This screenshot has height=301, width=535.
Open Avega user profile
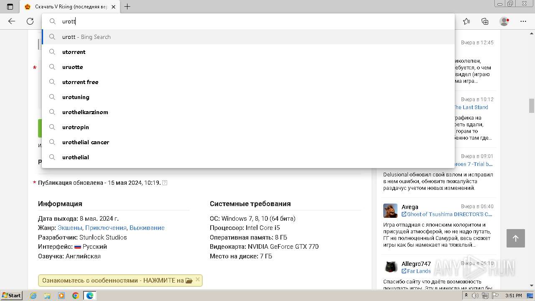(410, 207)
